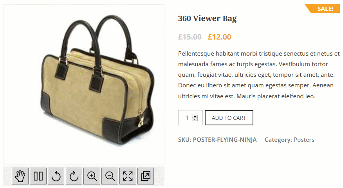
Task: Rotate the bag clockwise
Action: pos(74,176)
